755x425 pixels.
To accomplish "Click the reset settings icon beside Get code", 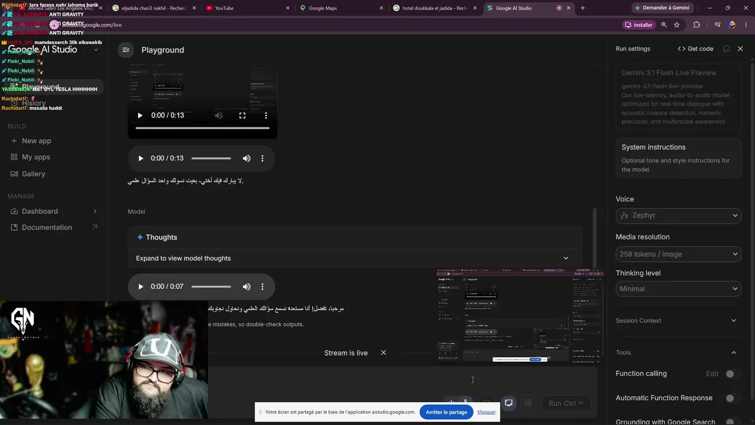I will pos(726,49).
